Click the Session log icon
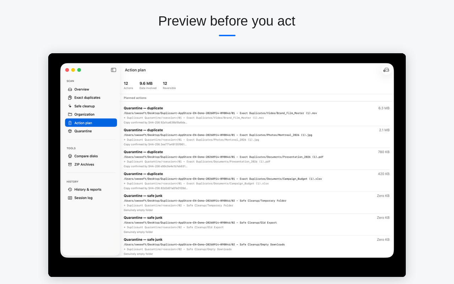 (x=70, y=198)
